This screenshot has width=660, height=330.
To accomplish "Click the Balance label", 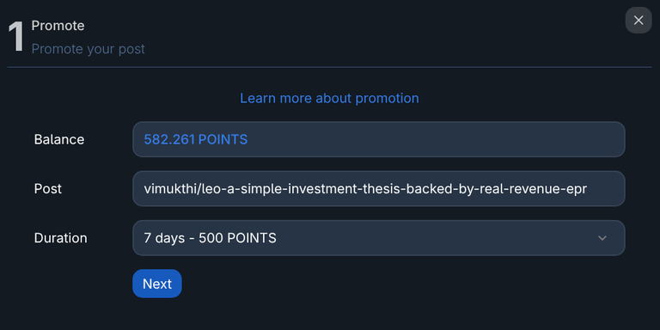I will [59, 140].
